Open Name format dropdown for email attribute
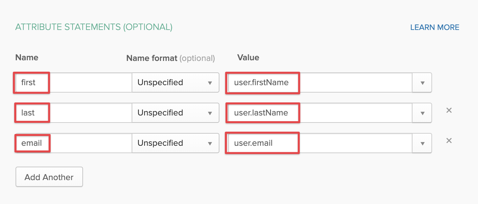Screen dimensions: 478x204 coord(175,143)
